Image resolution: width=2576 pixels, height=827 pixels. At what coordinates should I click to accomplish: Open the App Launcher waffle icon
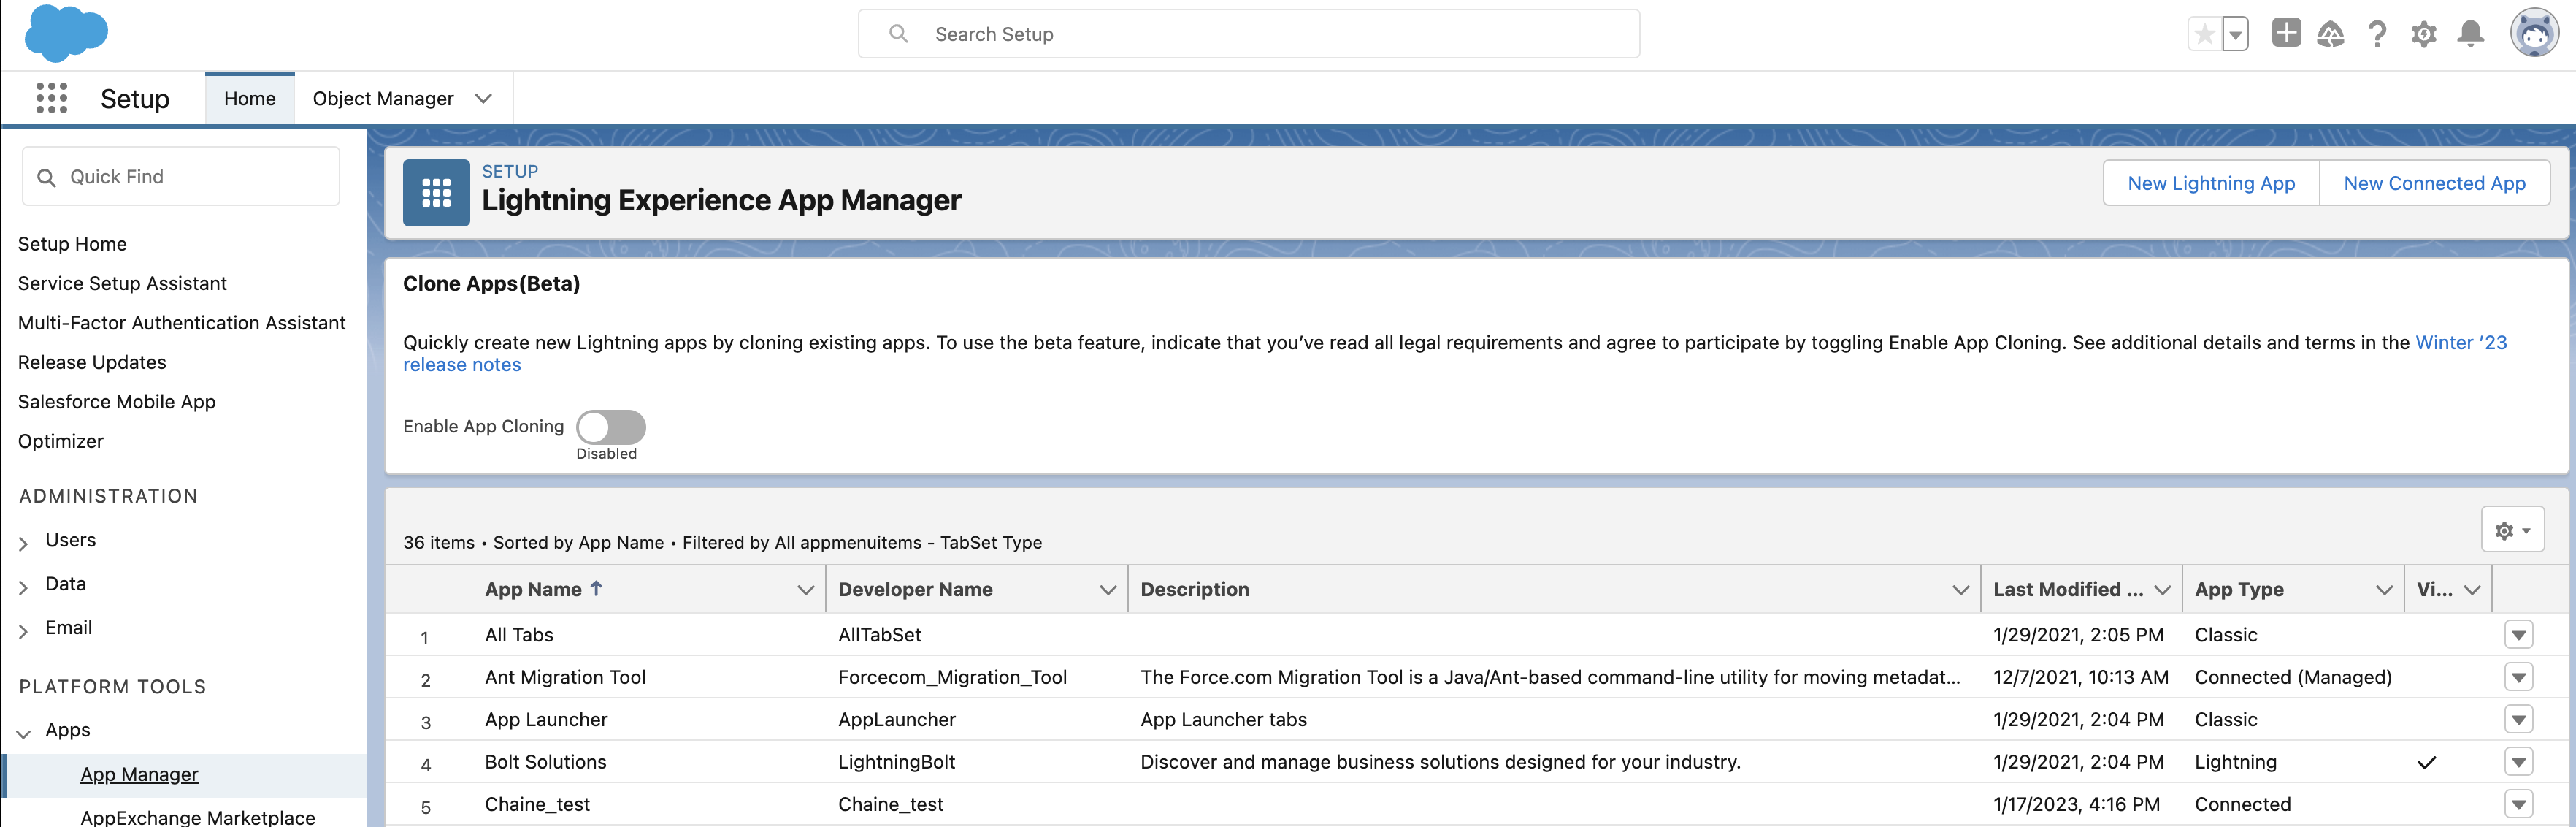(x=51, y=98)
